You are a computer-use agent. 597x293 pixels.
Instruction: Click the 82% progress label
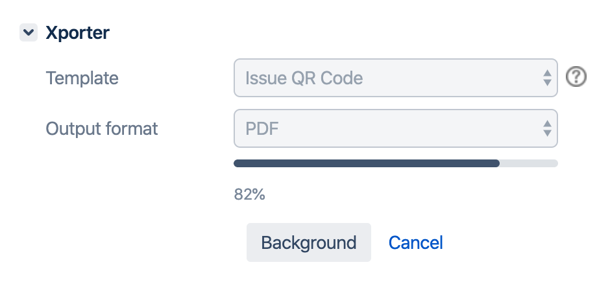point(249,194)
